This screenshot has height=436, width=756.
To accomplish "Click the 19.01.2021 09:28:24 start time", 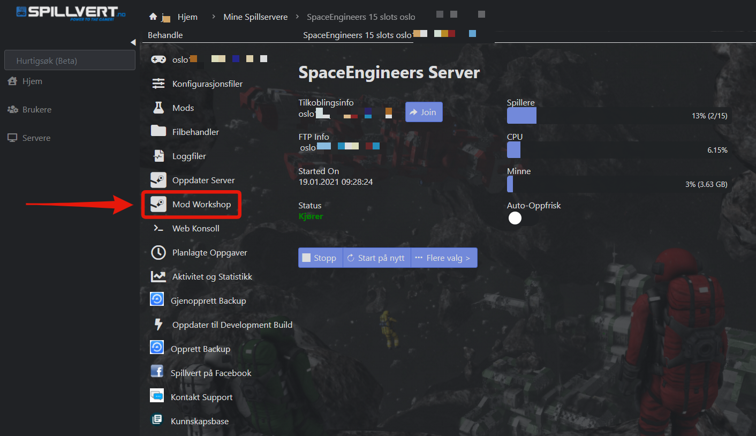I will pyautogui.click(x=335, y=182).
